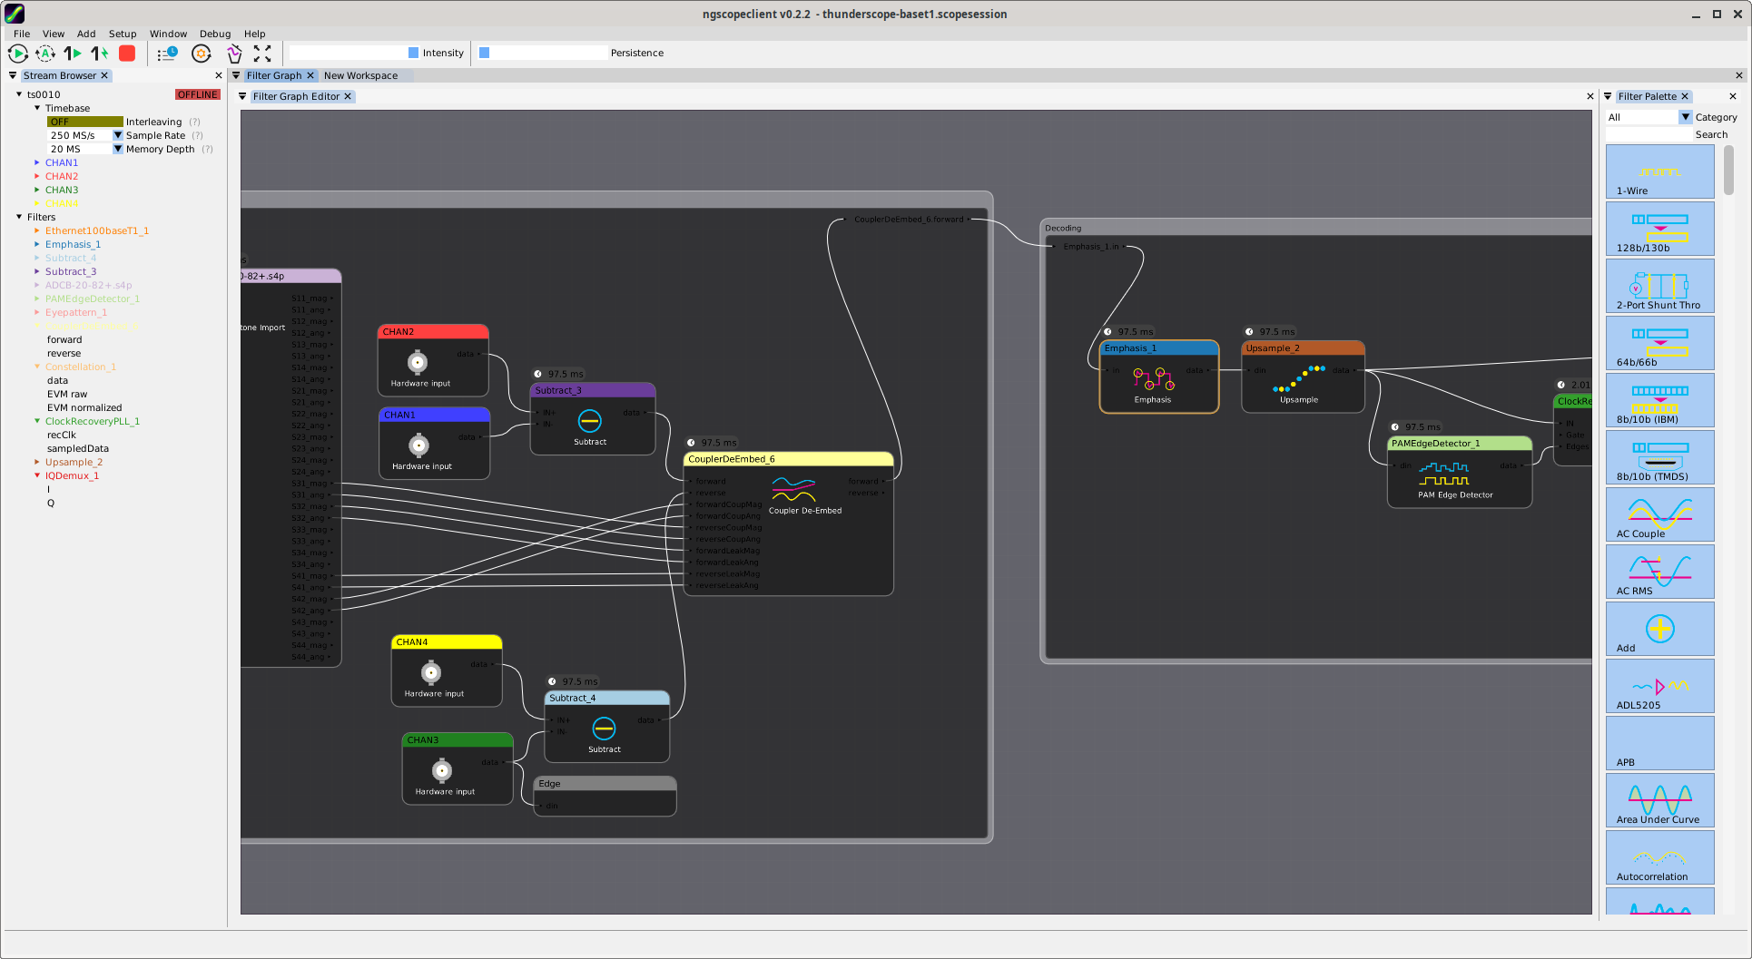Click the refresh settings icon
Screen dimensions: 1752x959
(202, 54)
